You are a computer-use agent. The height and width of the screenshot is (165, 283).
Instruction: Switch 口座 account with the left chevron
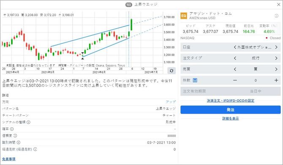click(x=235, y=47)
